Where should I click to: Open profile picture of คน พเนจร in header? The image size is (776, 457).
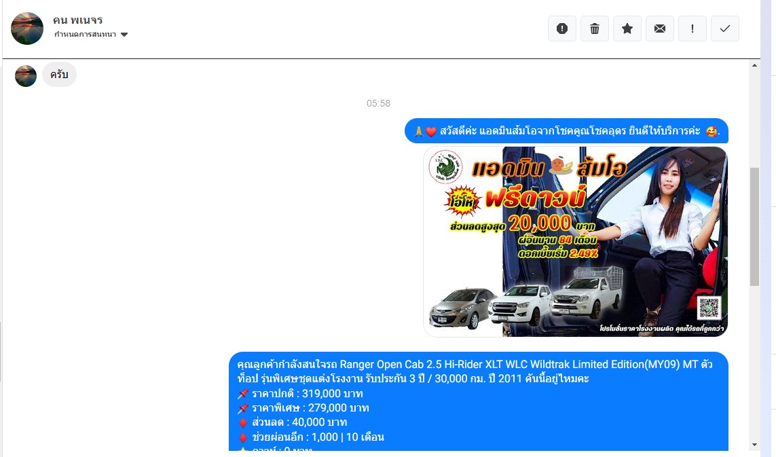coord(27,29)
